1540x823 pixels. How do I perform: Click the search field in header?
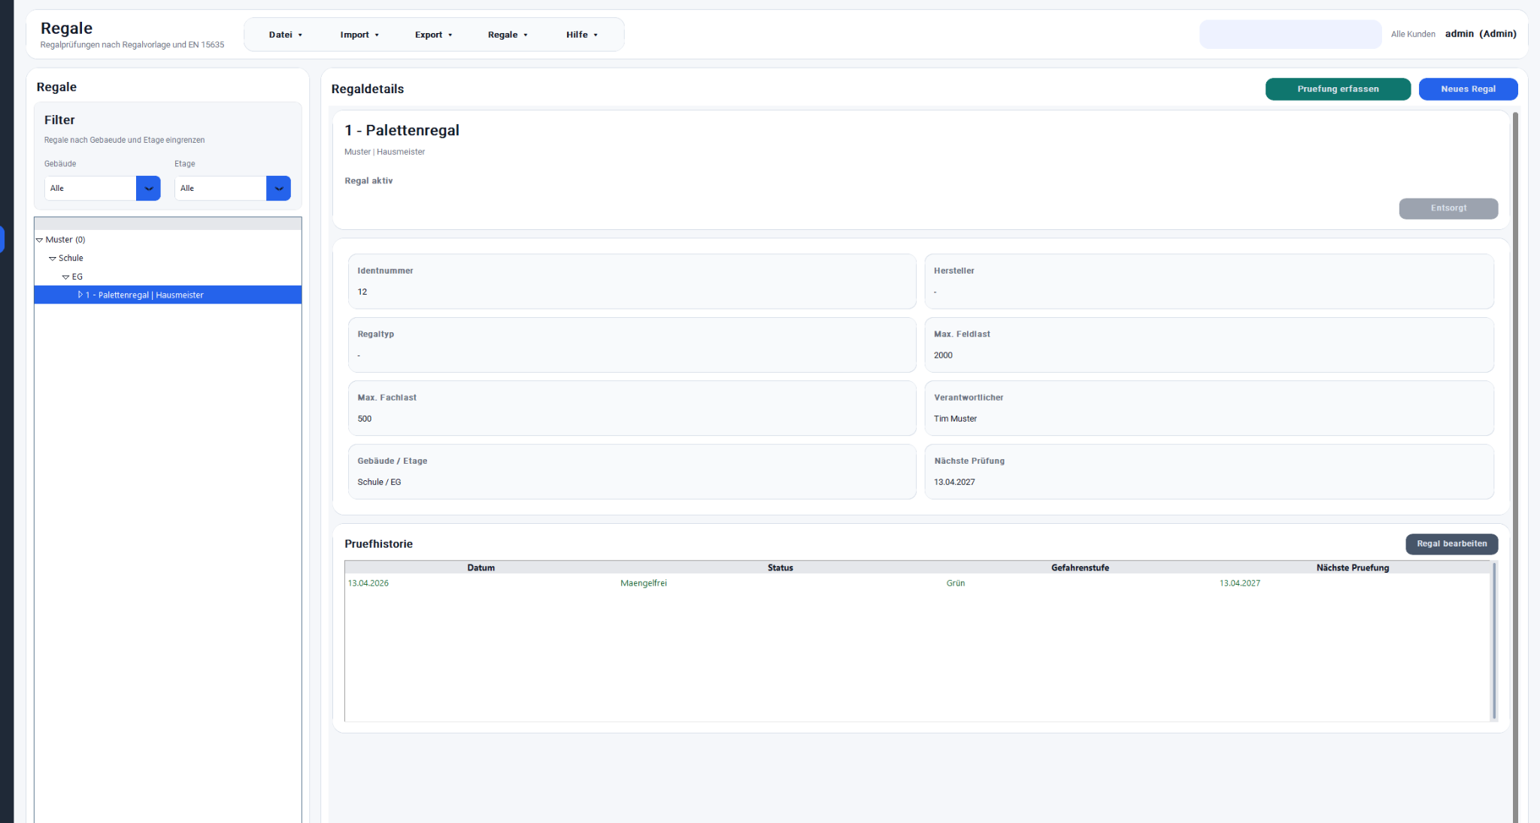pyautogui.click(x=1290, y=35)
